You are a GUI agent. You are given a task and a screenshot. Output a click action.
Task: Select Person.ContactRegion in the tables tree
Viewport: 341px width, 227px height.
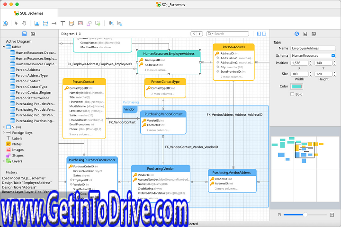coord(33,92)
